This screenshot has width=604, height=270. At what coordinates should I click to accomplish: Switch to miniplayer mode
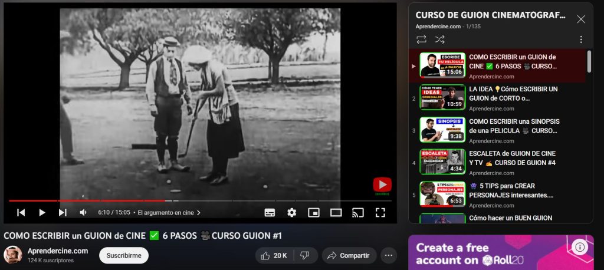pyautogui.click(x=314, y=213)
